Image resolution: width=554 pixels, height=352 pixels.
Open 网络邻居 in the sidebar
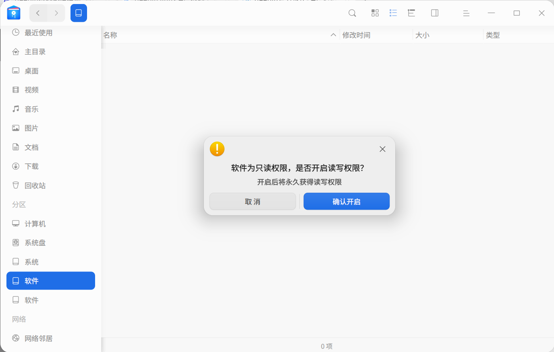click(51, 338)
